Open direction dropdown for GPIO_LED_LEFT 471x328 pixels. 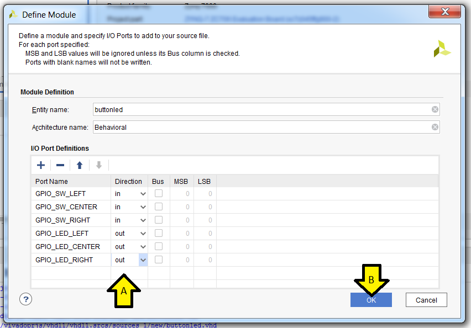pos(143,234)
